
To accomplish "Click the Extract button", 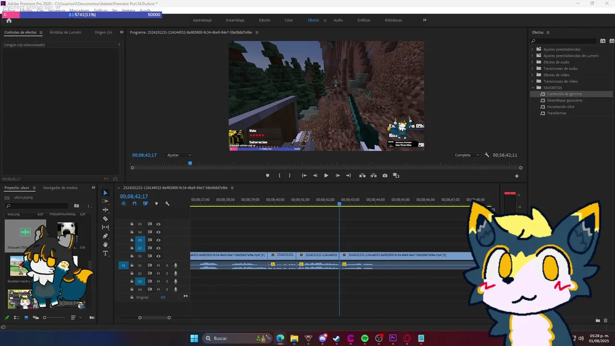I will 373,175.
